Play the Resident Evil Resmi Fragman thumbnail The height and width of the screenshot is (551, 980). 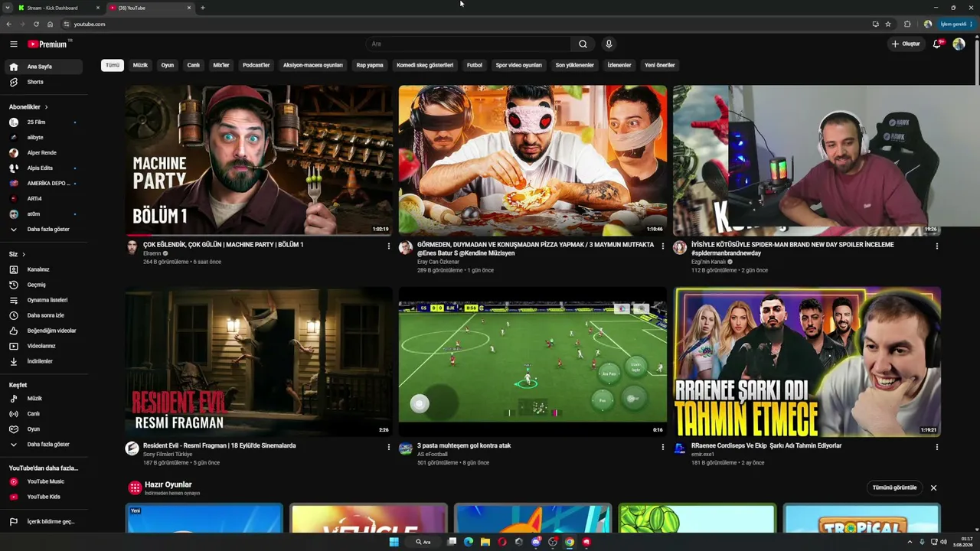click(259, 361)
